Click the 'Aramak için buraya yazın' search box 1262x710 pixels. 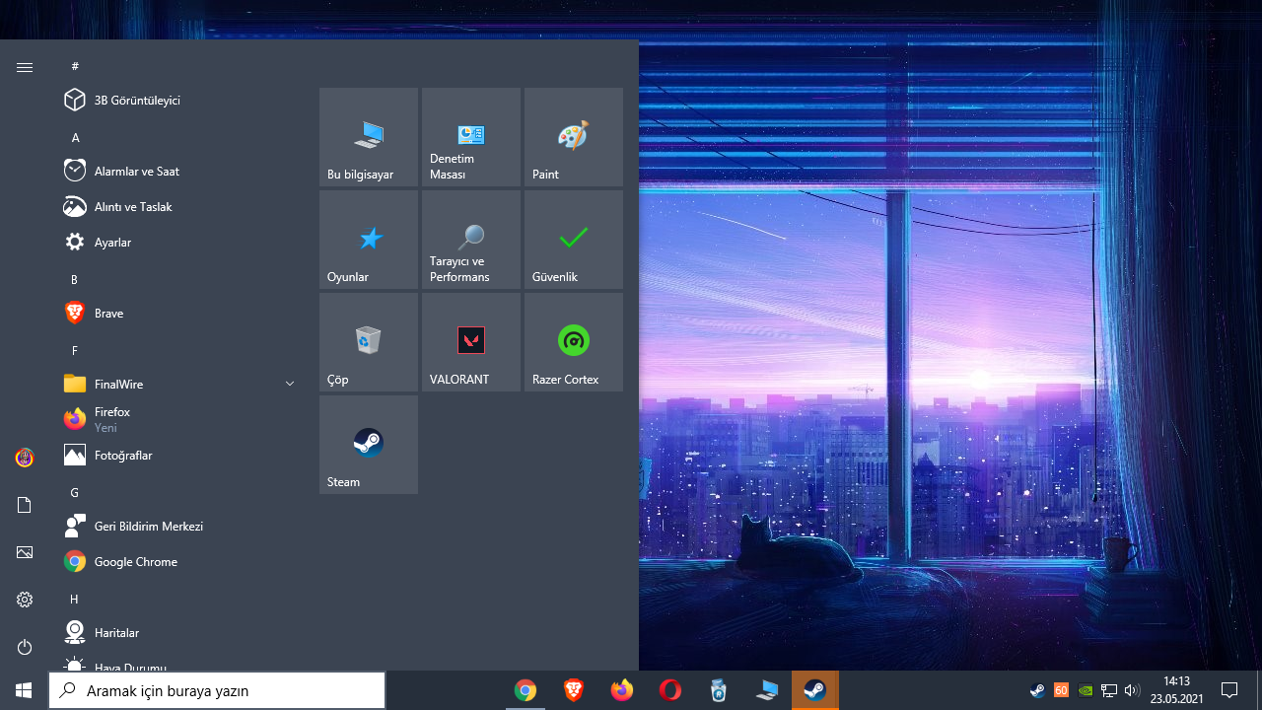(217, 690)
